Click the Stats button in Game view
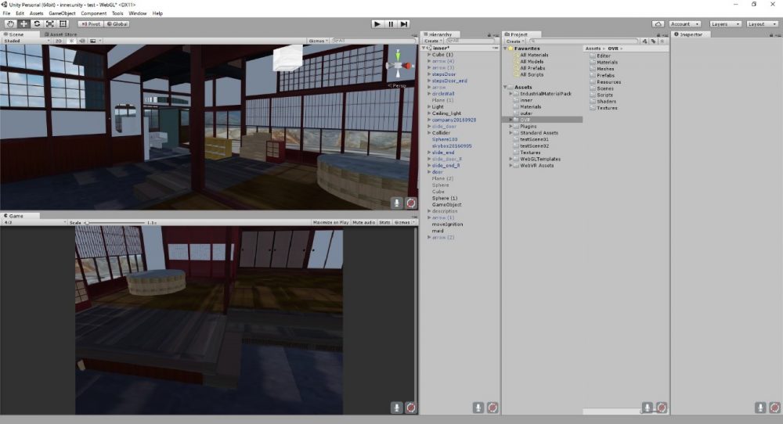The width and height of the screenshot is (783, 424). pyautogui.click(x=384, y=223)
